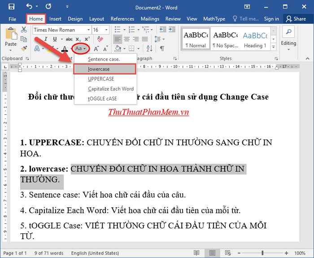Toggle subscript formatting
Screen dimensions: 314x258
(78, 39)
